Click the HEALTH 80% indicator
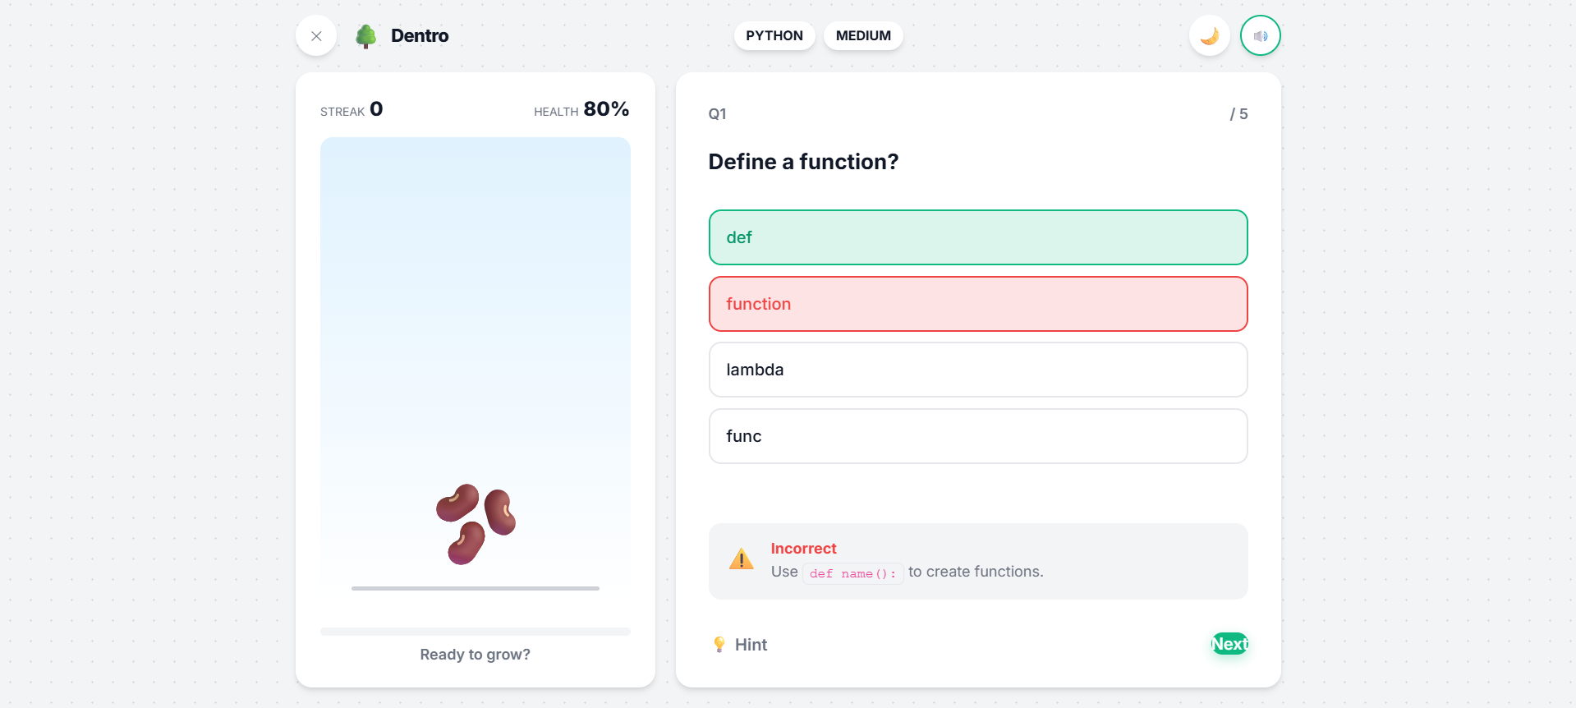Viewport: 1576px width, 708px height. (581, 110)
